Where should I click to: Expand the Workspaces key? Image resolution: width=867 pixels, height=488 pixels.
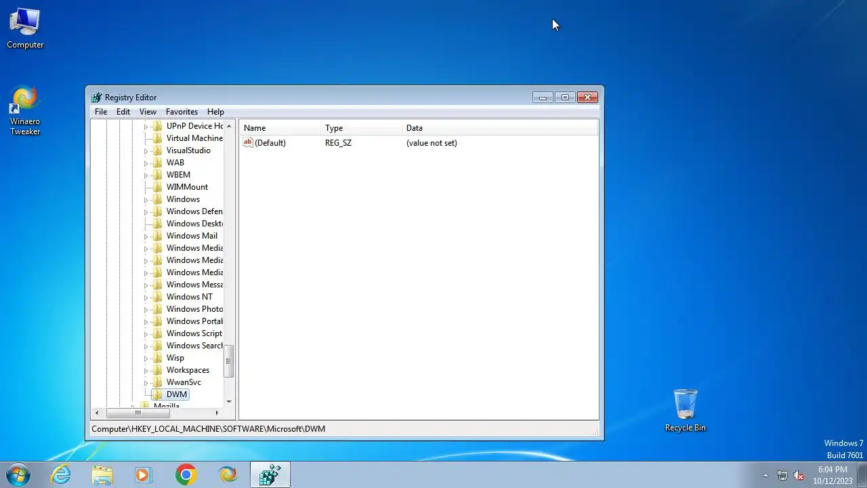point(146,370)
